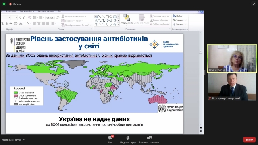Click the slide pane vertical scrollbar thumb
Screen dimensions: 258x145
pos(201,52)
